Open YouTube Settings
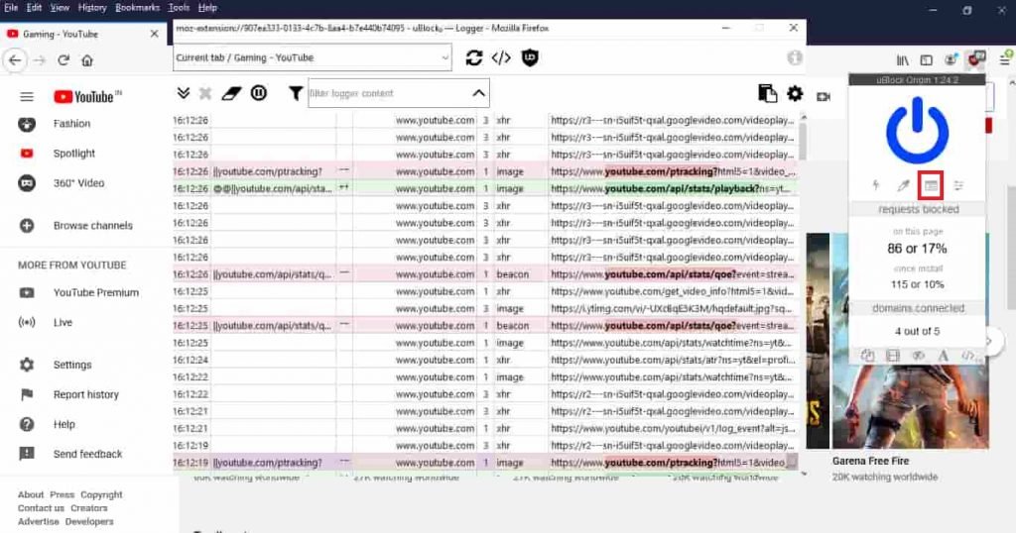Image resolution: width=1016 pixels, height=533 pixels. pyautogui.click(x=71, y=365)
